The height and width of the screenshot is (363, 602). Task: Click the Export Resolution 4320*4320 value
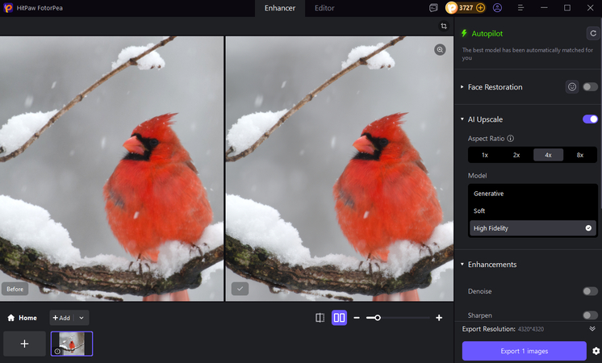[531, 329]
